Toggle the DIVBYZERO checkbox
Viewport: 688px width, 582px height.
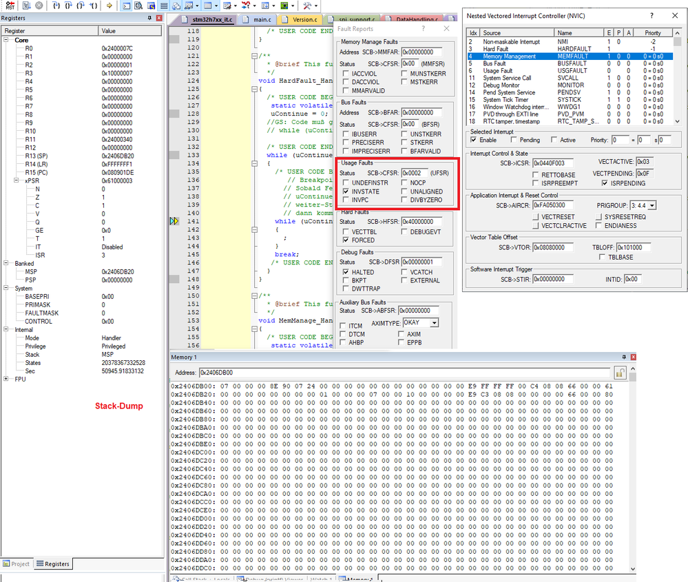point(404,200)
